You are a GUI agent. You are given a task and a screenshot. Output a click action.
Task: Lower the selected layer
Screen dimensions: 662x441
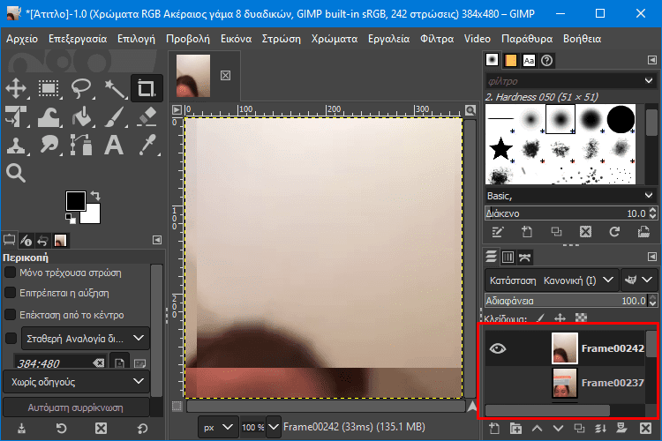point(558,429)
